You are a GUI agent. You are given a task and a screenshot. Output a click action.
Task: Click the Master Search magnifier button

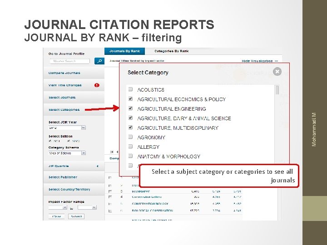coord(99,61)
